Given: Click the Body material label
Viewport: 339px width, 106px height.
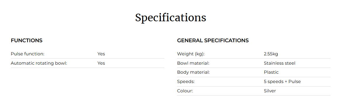Looking at the screenshot, I should coord(193,73).
